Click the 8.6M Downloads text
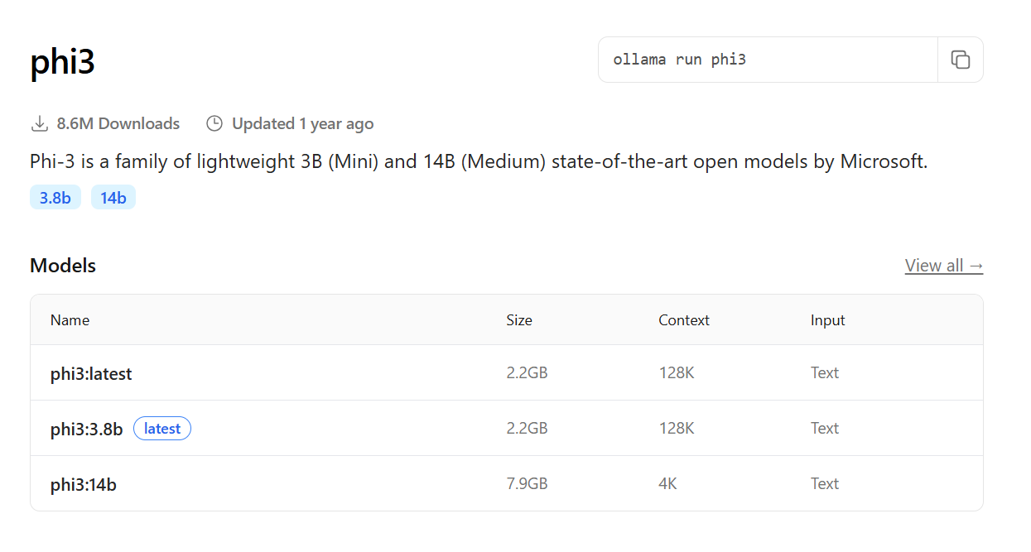The width and height of the screenshot is (1031, 552). click(x=118, y=124)
